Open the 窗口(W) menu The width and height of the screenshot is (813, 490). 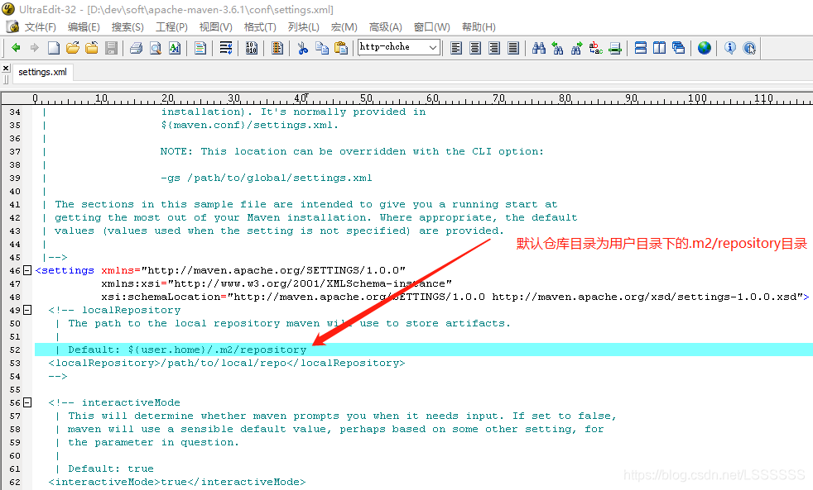432,27
